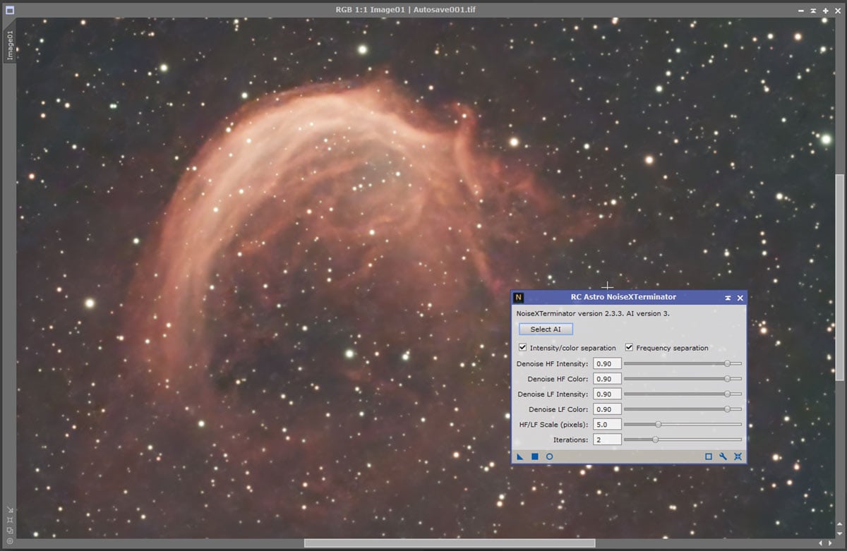This screenshot has height=551, width=847.
Task: Click the Browse Documentation square icon
Action: click(709, 457)
